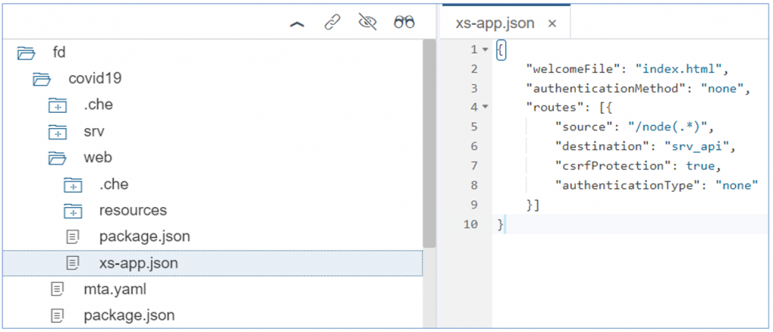The image size is (773, 332).
Task: Select the covid19 project label
Action: point(94,79)
